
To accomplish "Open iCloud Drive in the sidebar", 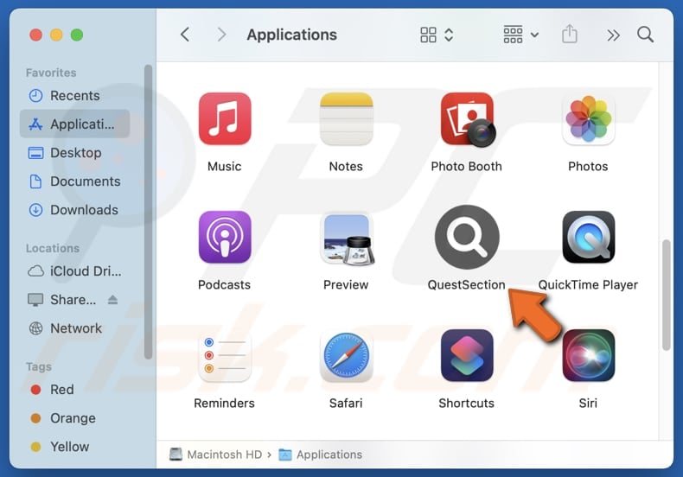I will [x=75, y=271].
